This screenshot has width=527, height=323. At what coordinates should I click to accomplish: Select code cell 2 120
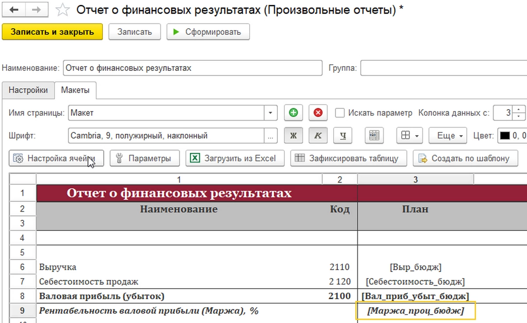coord(340,281)
